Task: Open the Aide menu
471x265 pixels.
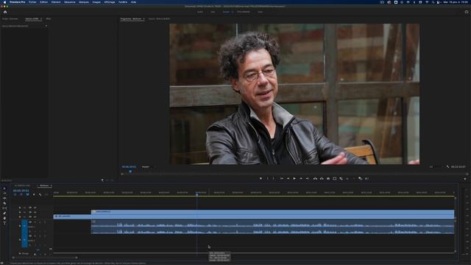Action: pyautogui.click(x=133, y=2)
